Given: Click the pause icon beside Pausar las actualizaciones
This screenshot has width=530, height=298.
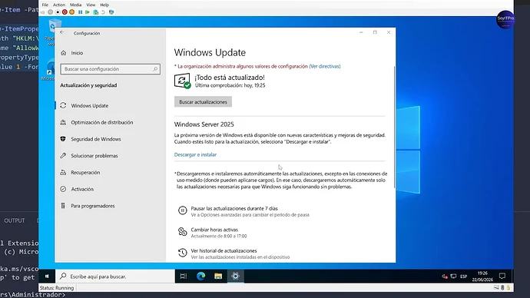Looking at the screenshot, I should point(183,210).
